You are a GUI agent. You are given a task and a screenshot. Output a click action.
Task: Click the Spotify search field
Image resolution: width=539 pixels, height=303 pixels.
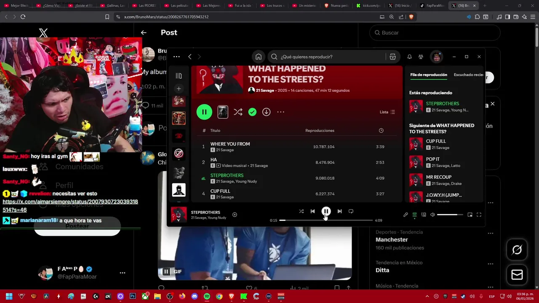326,57
